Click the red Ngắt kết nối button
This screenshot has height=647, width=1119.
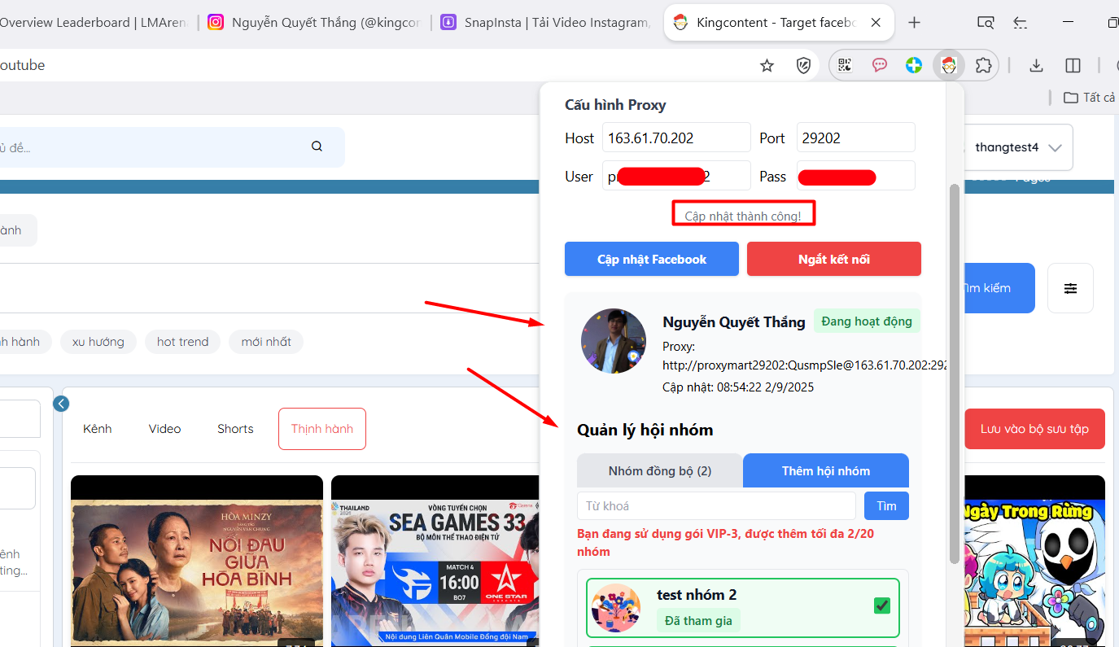833,259
